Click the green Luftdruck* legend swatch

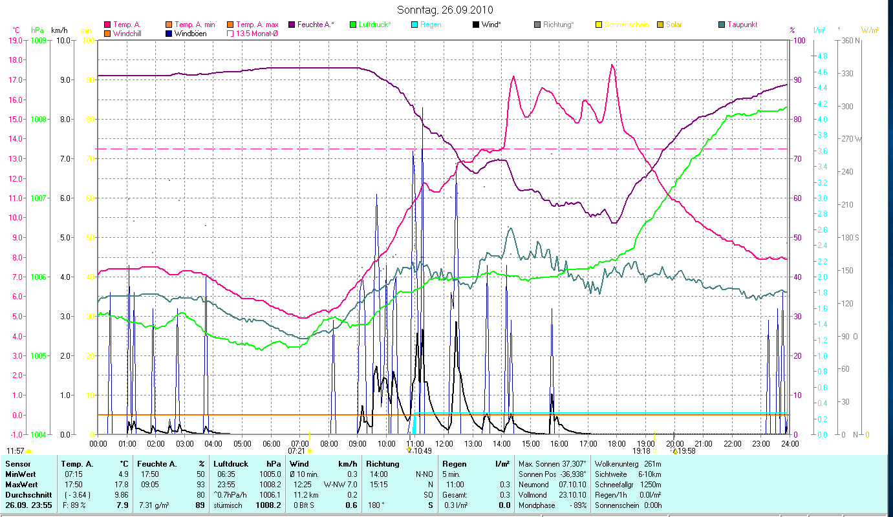(353, 25)
